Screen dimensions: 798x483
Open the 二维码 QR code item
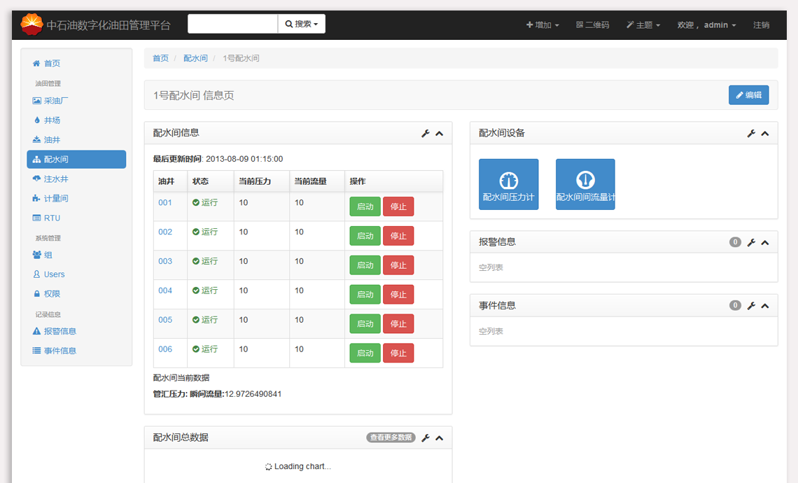pos(592,25)
